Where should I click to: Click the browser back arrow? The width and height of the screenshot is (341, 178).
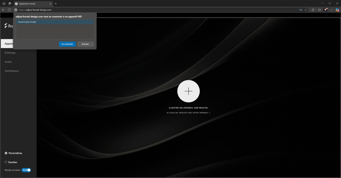pos(3,10)
